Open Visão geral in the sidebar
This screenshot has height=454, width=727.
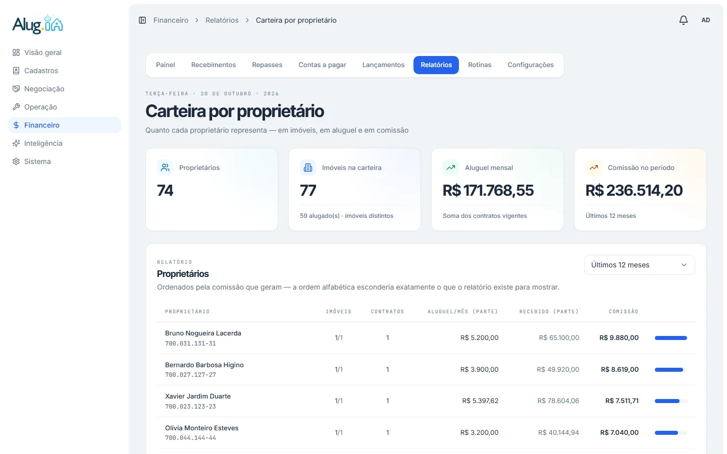pos(65,52)
